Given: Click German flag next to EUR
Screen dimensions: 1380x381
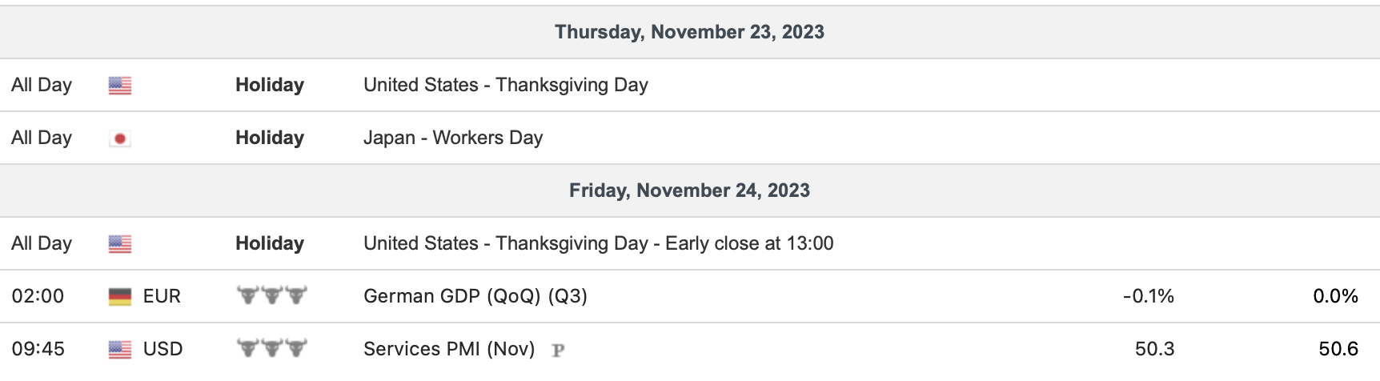Looking at the screenshot, I should (x=119, y=297).
